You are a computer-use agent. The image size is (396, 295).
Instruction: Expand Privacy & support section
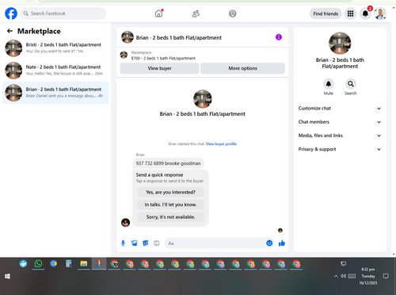(x=340, y=149)
